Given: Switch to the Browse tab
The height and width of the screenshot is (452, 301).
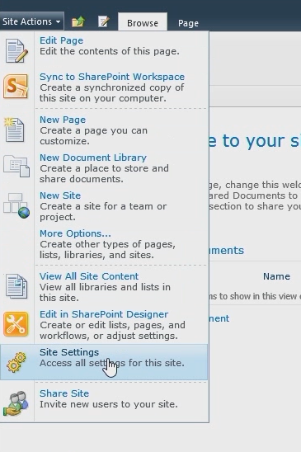Looking at the screenshot, I should coord(143,23).
